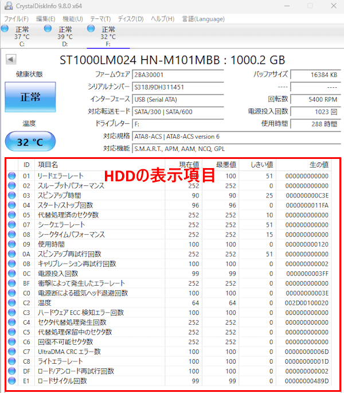Click status icon for ID E1 ロードサイクル回数
Screen dimensions: 344x393
tap(12, 381)
